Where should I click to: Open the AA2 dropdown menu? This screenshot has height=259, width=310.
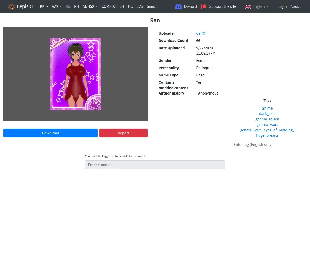[x=57, y=6]
